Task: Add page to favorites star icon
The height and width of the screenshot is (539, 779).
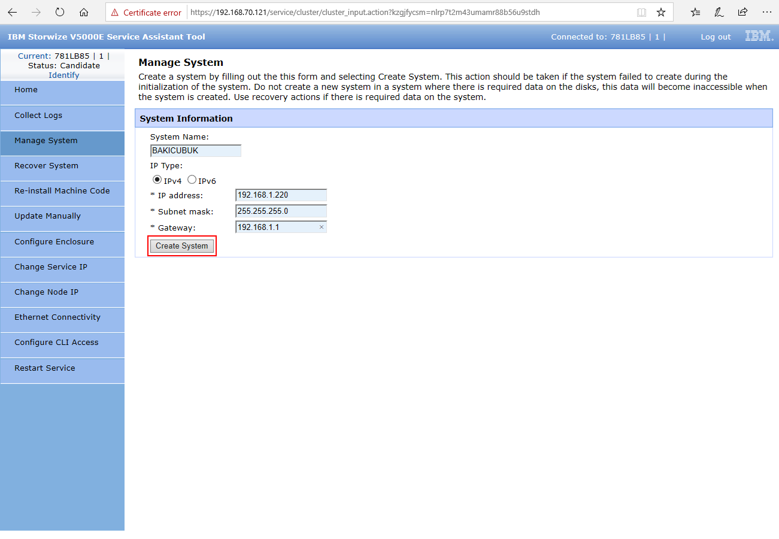Action: pyautogui.click(x=660, y=12)
